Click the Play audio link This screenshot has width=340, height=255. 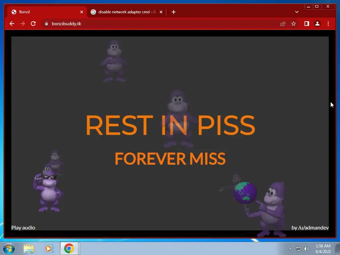click(x=23, y=228)
